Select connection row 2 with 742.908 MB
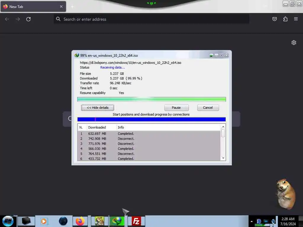The width and height of the screenshot is (303, 227). tap(149, 139)
